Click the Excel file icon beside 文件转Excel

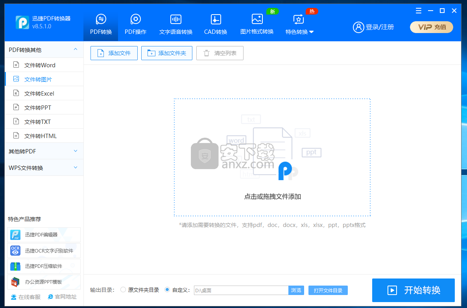[17, 93]
